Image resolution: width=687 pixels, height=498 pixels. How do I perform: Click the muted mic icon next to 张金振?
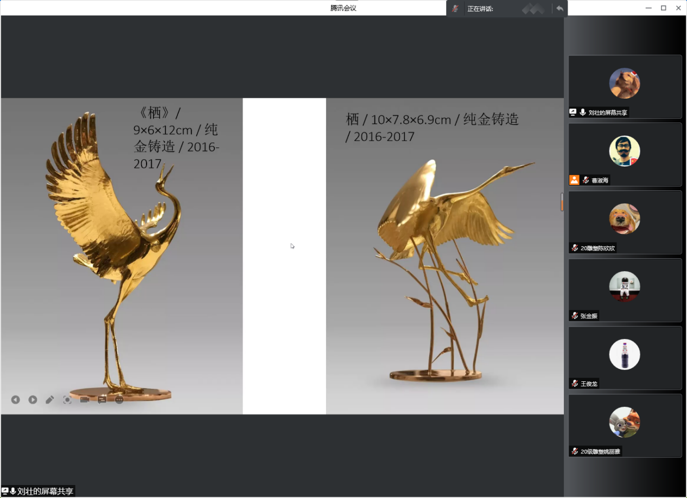tap(575, 316)
